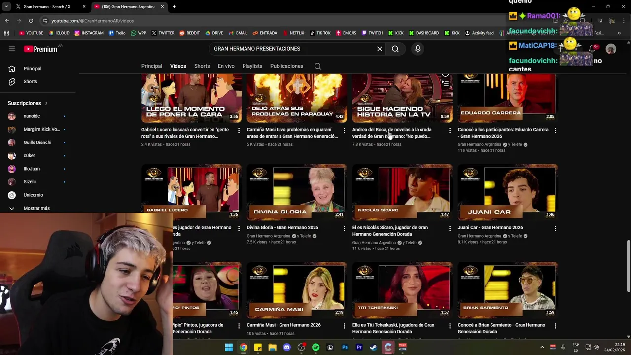This screenshot has width=631, height=355.
Task: Select the Playlists channel tab
Action: tap(252, 66)
